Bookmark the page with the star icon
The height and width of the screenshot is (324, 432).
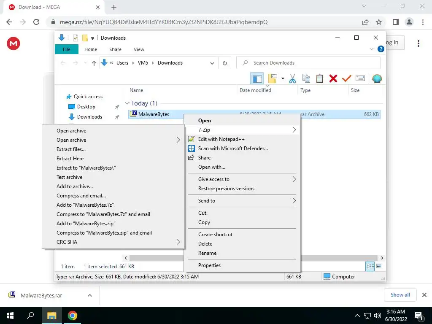point(379,22)
